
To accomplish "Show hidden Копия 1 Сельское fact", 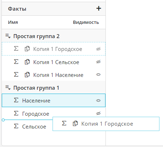I will tap(98, 62).
